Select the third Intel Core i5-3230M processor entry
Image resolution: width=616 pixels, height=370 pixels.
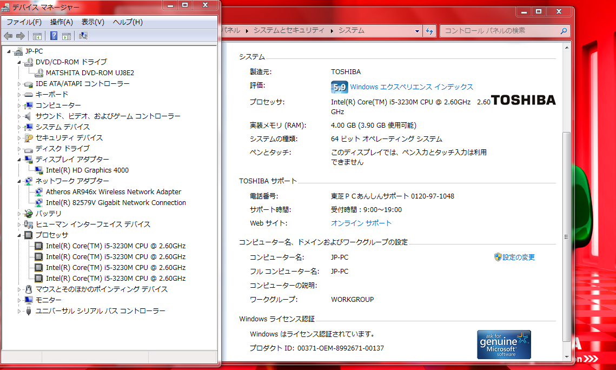click(116, 267)
